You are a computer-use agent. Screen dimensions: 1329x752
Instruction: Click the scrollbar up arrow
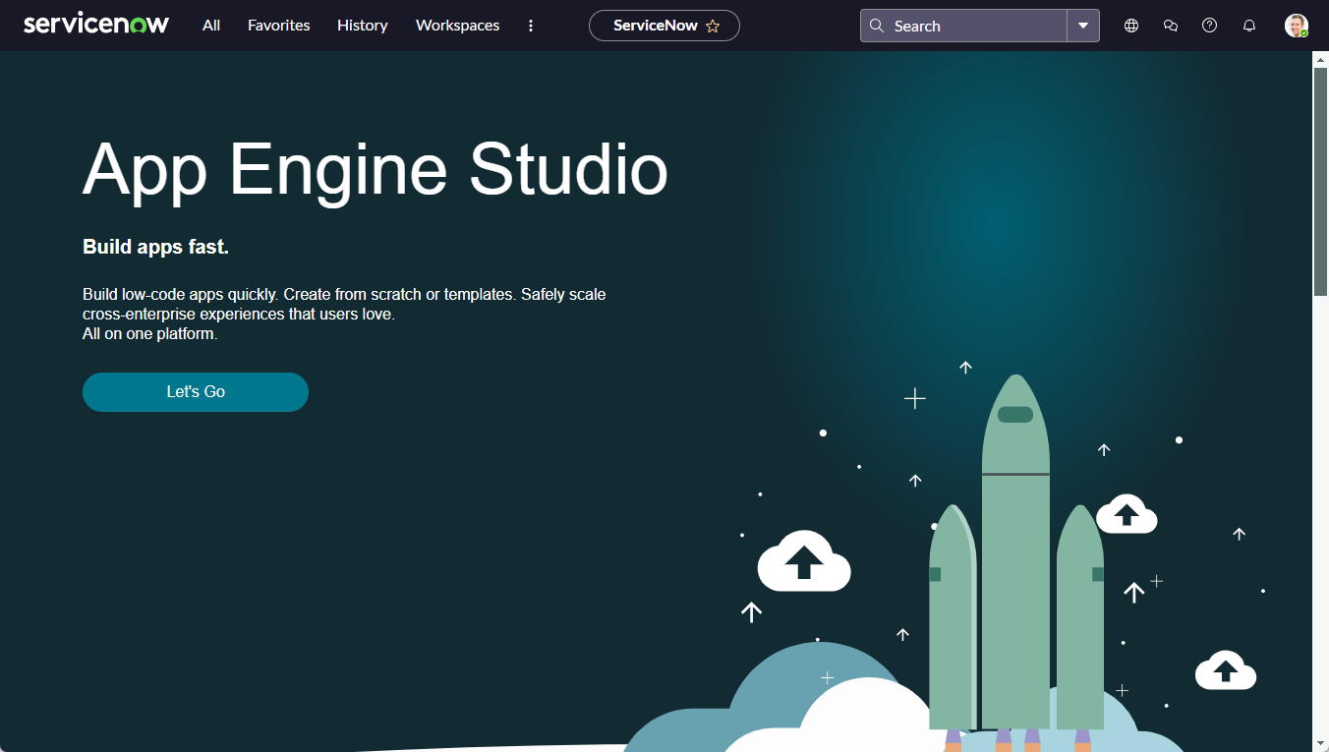pyautogui.click(x=1320, y=59)
